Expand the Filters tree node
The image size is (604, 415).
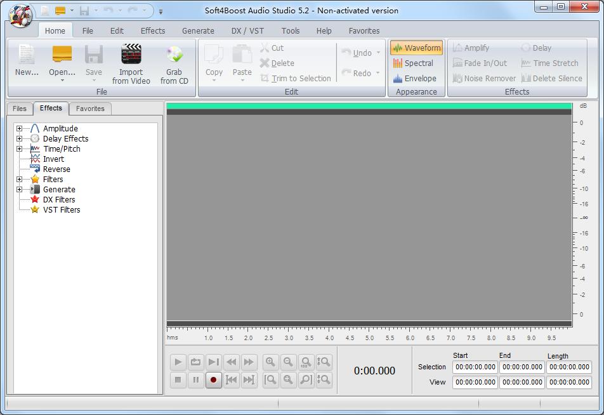point(19,180)
